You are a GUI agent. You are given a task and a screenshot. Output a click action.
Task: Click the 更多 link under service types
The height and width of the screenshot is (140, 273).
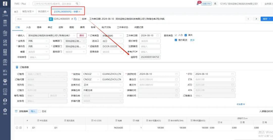[192, 40]
